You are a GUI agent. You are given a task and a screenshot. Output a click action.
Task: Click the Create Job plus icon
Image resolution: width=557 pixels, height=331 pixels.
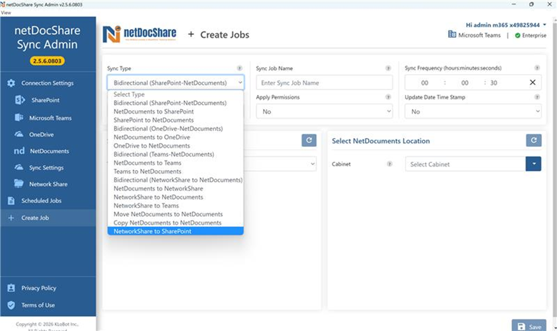(x=11, y=218)
